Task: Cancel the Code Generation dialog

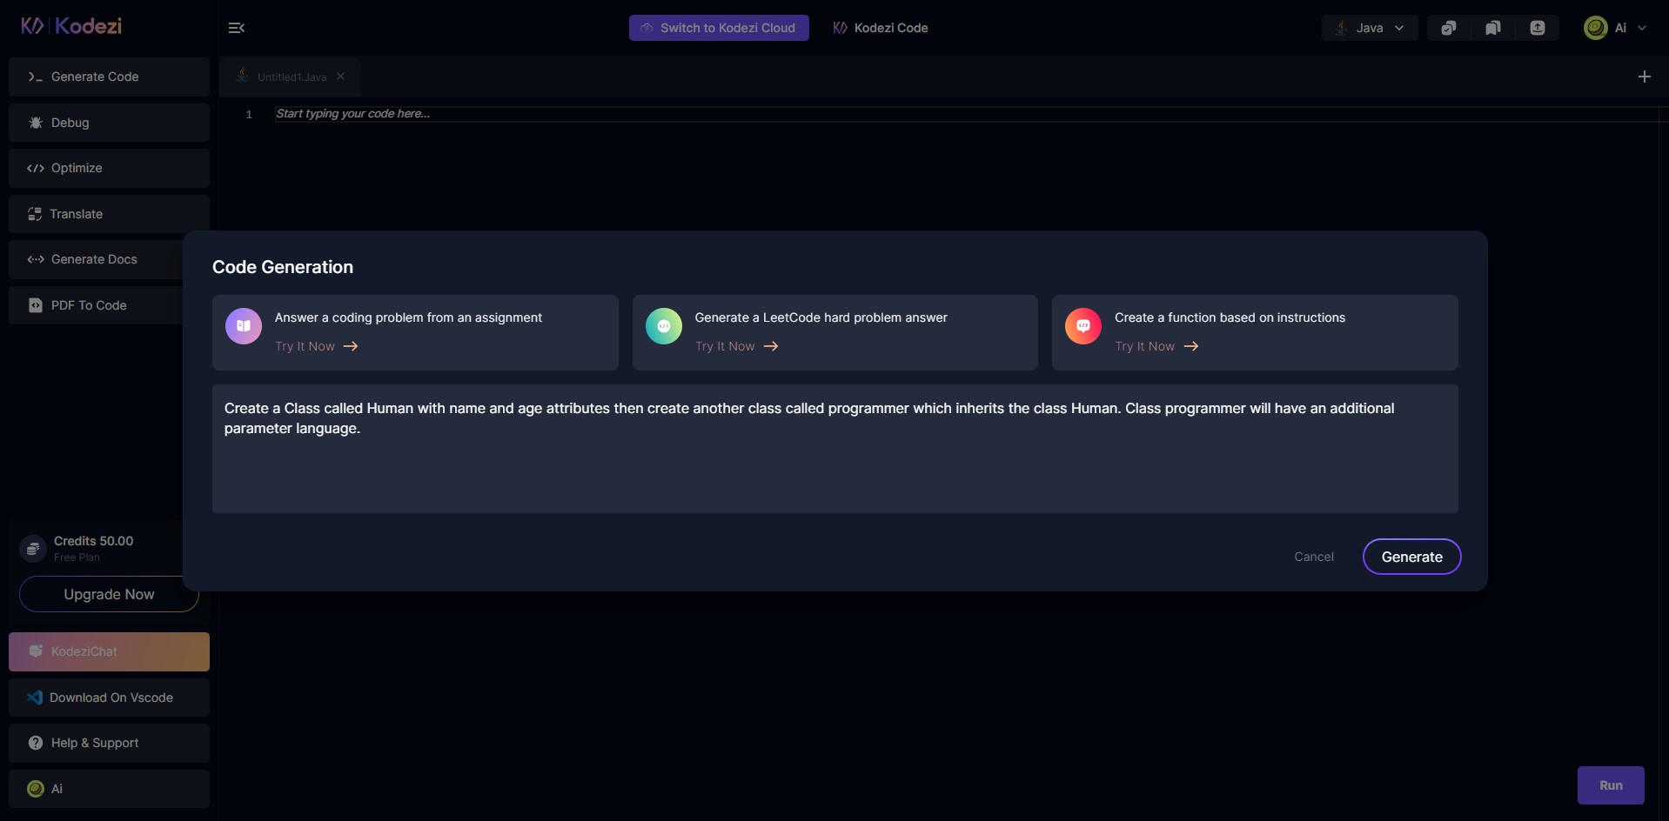Action: click(1314, 557)
